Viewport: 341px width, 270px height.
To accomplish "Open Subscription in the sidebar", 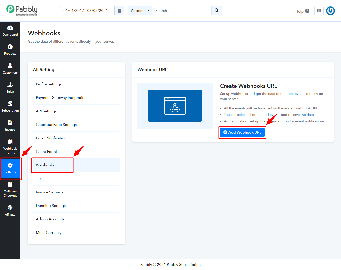I will pos(10,107).
